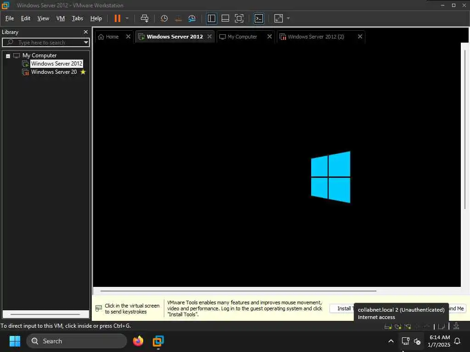
Task: Click the network tray icon
Action: pos(405,341)
